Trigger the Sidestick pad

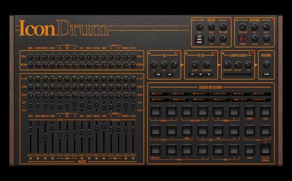(156, 149)
